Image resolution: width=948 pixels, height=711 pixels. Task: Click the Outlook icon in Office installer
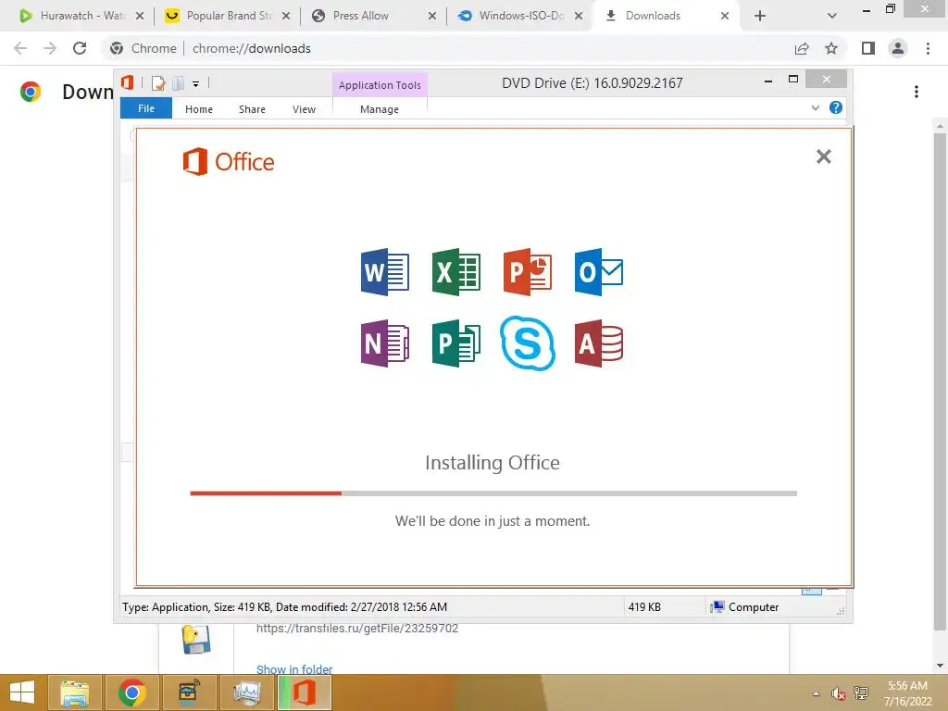coord(599,272)
